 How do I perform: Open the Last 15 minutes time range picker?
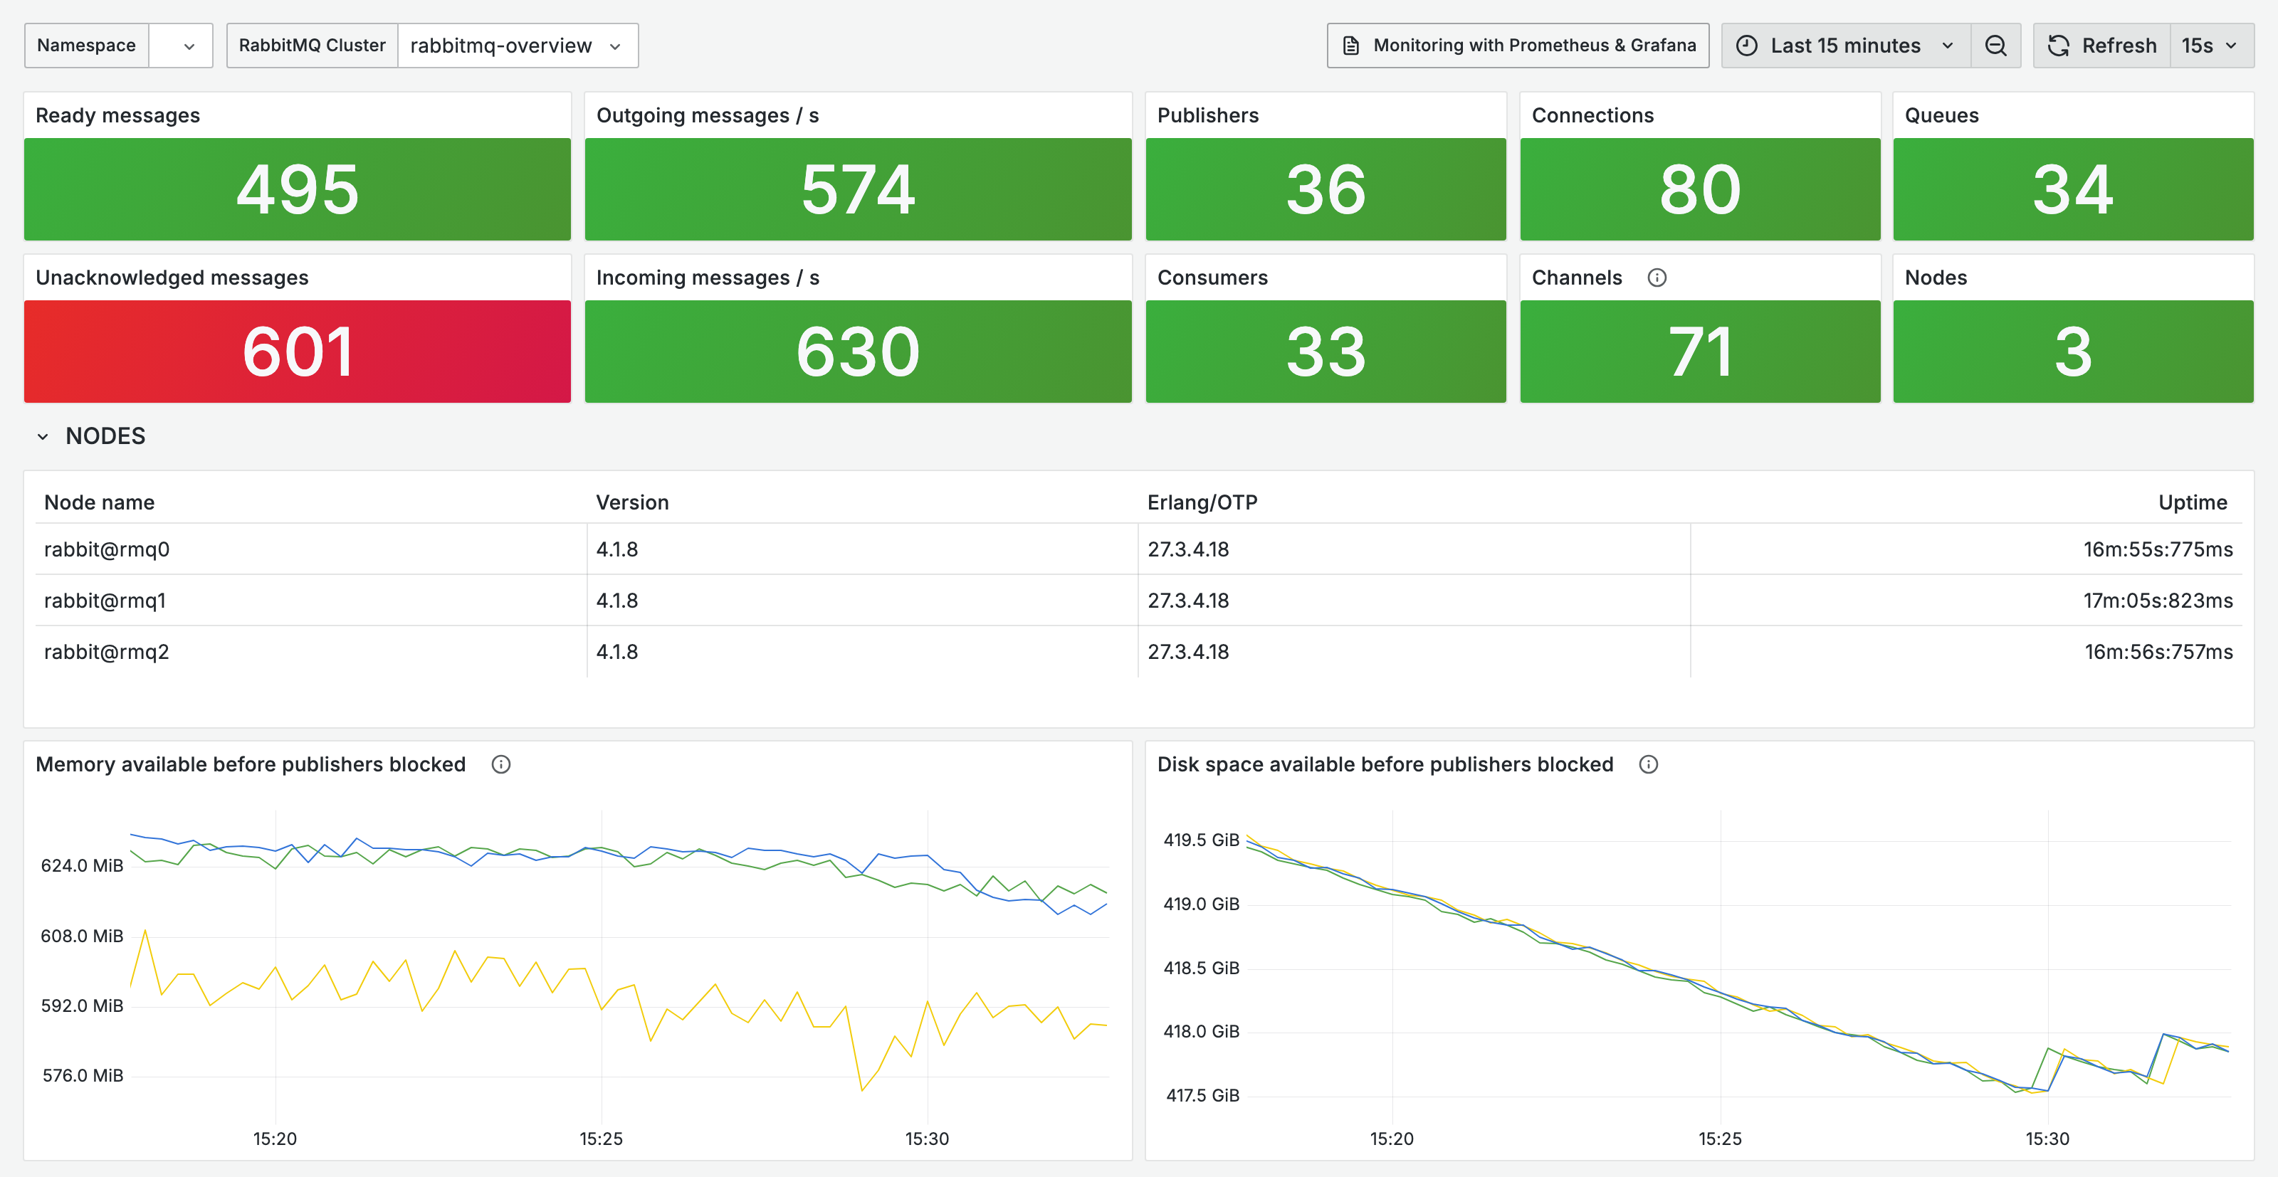click(1846, 45)
